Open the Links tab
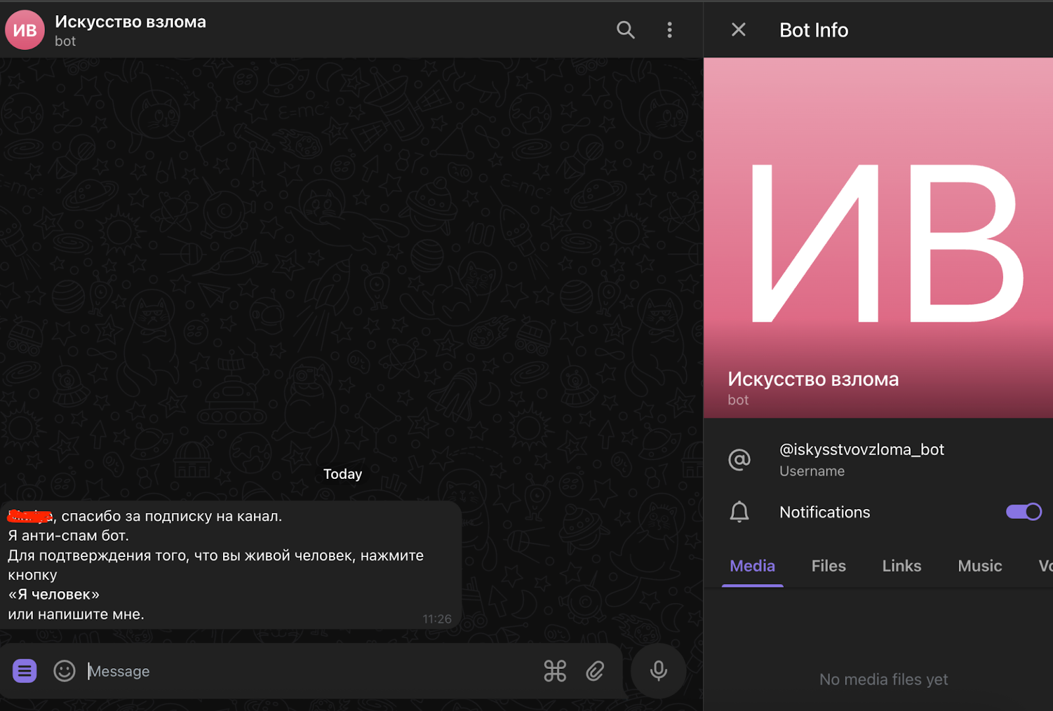Viewport: 1053px width, 711px height. tap(901, 566)
